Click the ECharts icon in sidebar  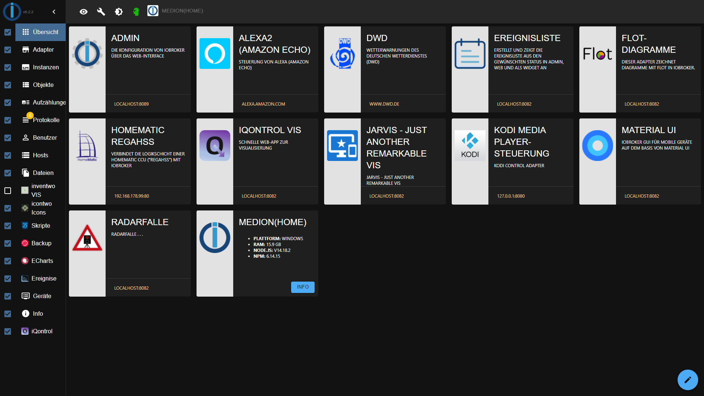tap(25, 261)
